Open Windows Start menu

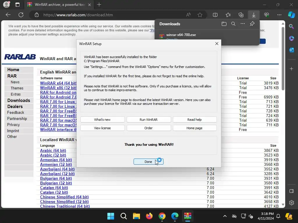pos(111,216)
